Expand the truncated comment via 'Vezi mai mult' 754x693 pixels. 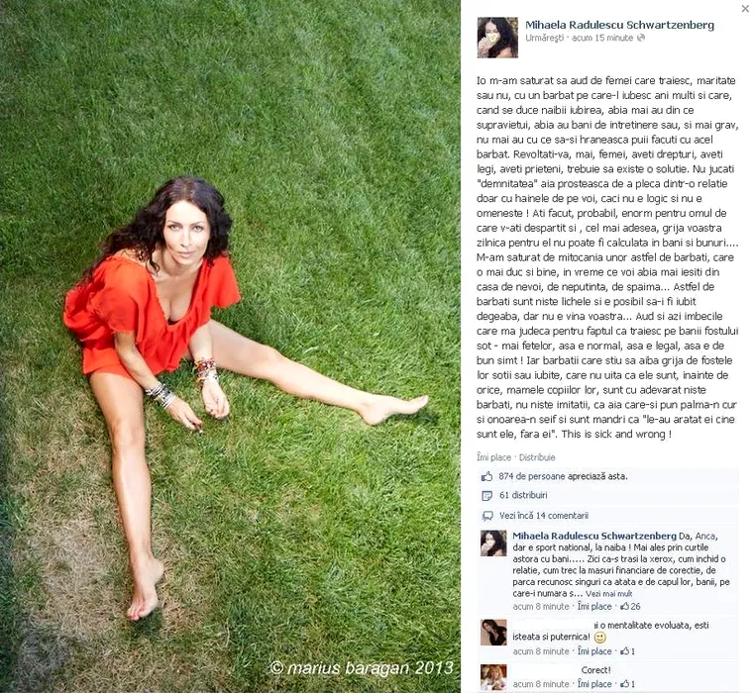[x=608, y=594]
